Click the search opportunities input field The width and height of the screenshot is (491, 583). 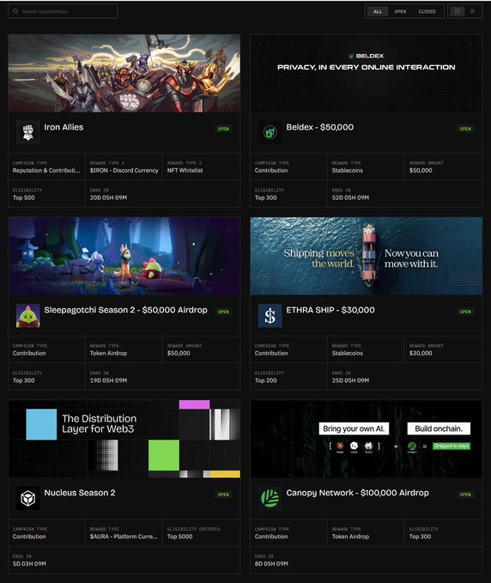(63, 11)
